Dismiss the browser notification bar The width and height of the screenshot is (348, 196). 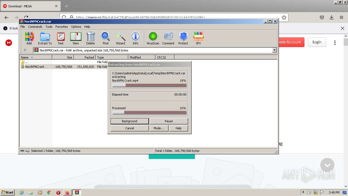[x=343, y=28]
